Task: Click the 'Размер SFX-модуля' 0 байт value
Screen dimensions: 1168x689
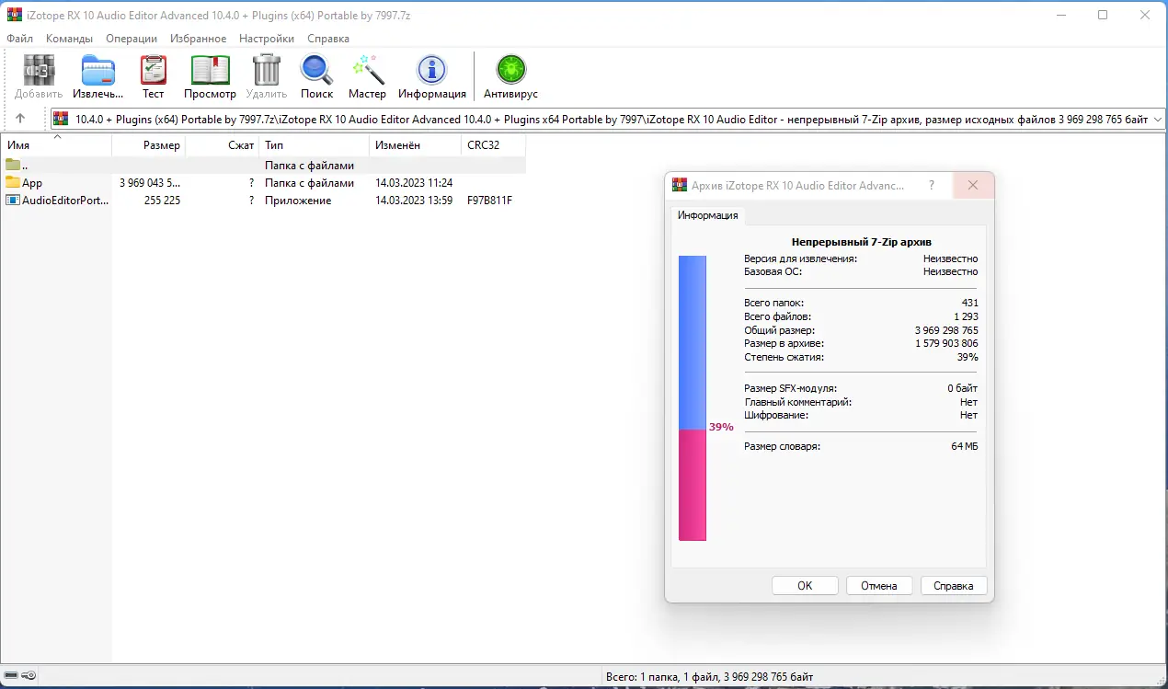Action: tap(963, 388)
